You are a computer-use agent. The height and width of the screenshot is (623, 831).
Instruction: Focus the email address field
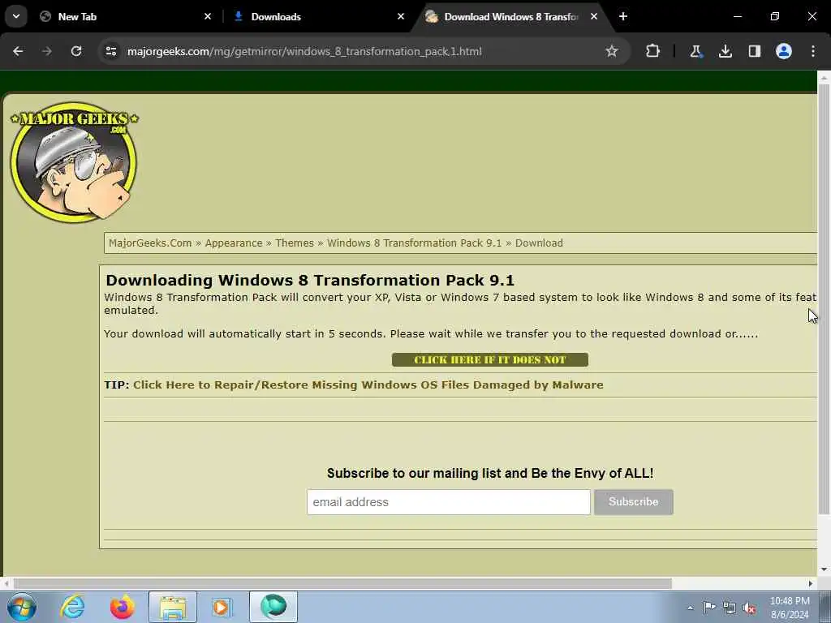pyautogui.click(x=448, y=502)
